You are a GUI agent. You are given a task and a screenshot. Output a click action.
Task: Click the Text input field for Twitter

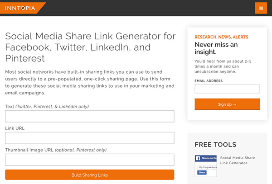[90, 116]
